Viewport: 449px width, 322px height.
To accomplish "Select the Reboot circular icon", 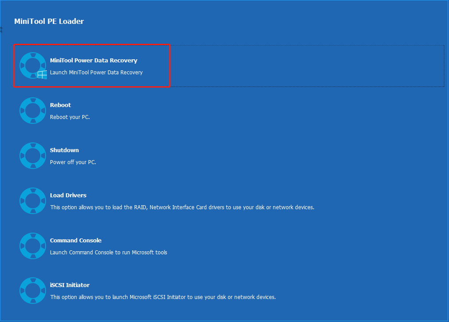I will click(32, 110).
